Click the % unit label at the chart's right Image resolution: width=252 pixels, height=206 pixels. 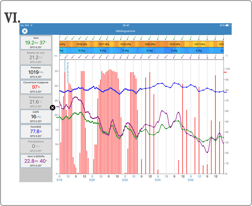(x=227, y=56)
